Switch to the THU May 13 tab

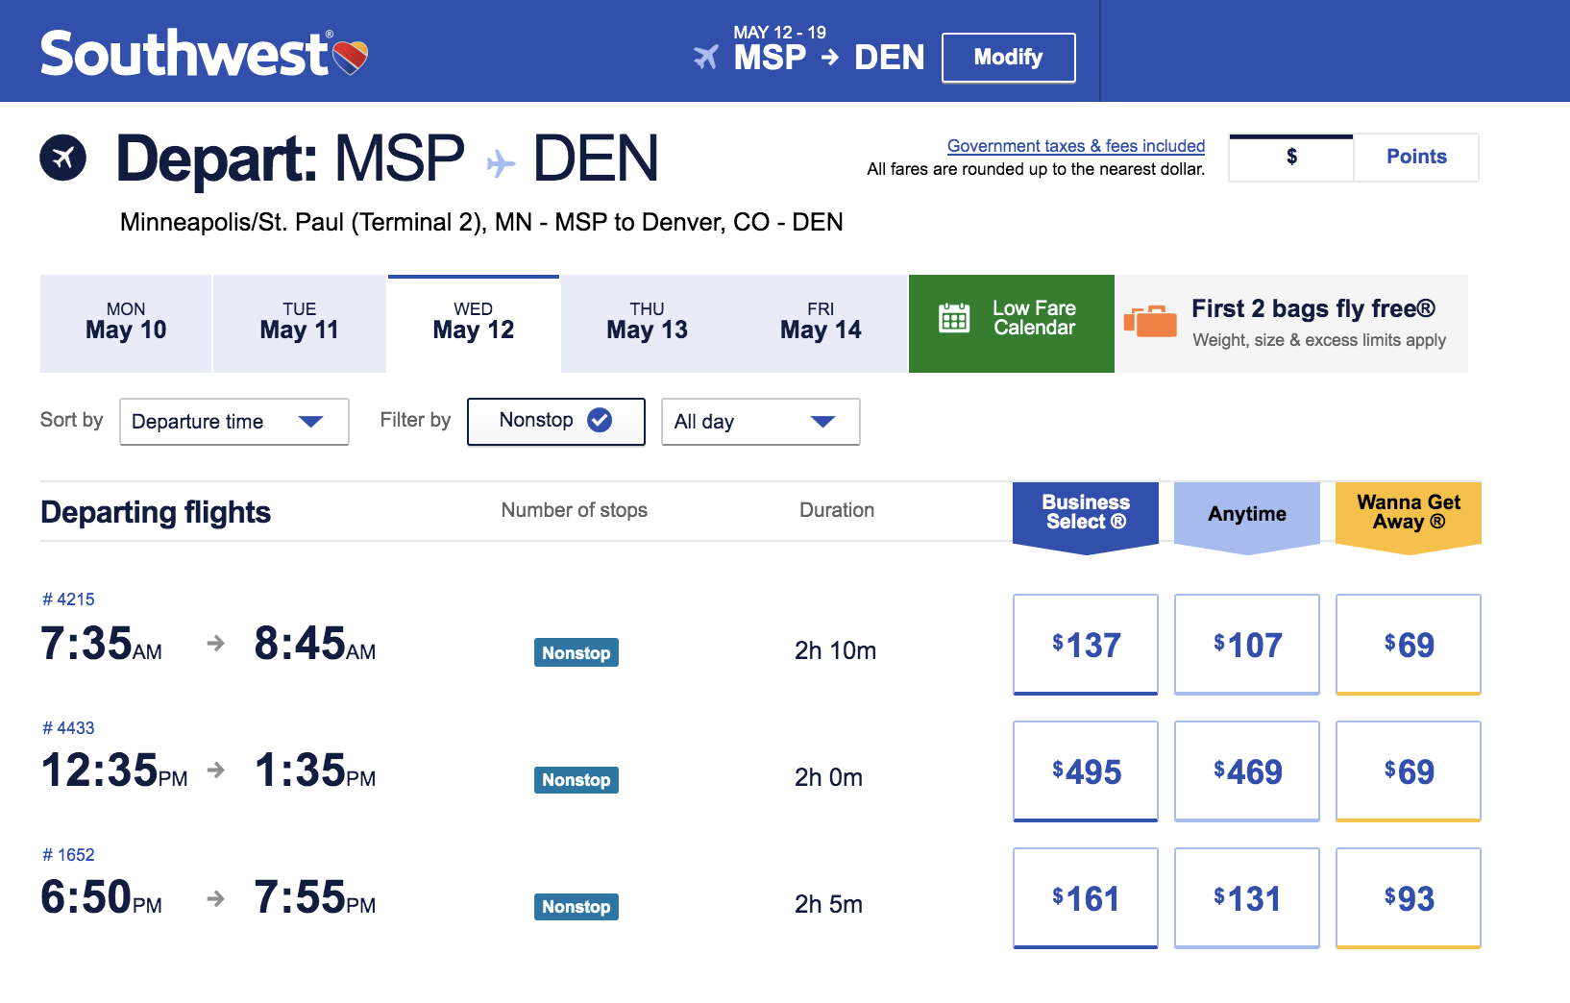[646, 323]
